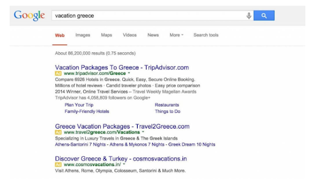Open the News tab
This screenshot has width=329, height=189.
(153, 35)
